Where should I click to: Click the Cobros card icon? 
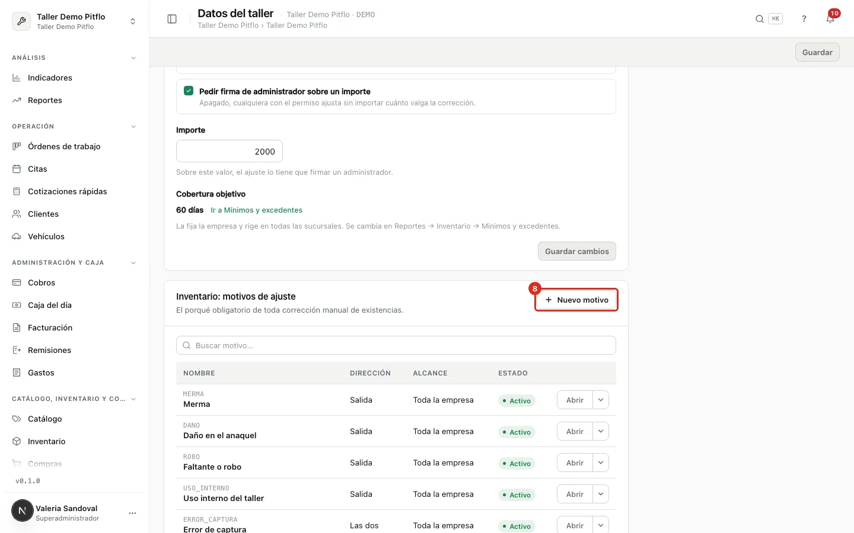17,282
